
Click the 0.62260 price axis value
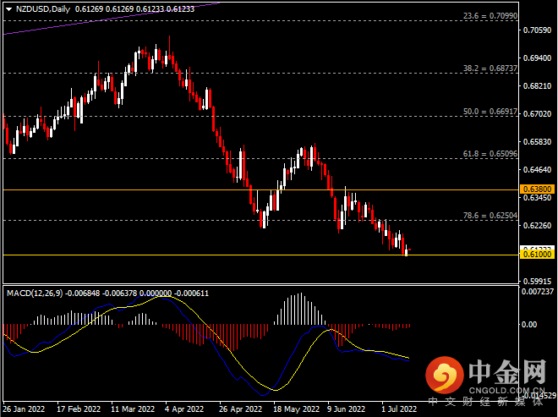[537, 225]
